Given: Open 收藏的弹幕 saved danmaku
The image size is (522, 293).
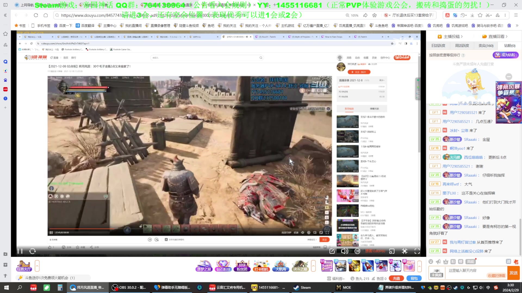Looking at the screenshot, I should point(496,276).
